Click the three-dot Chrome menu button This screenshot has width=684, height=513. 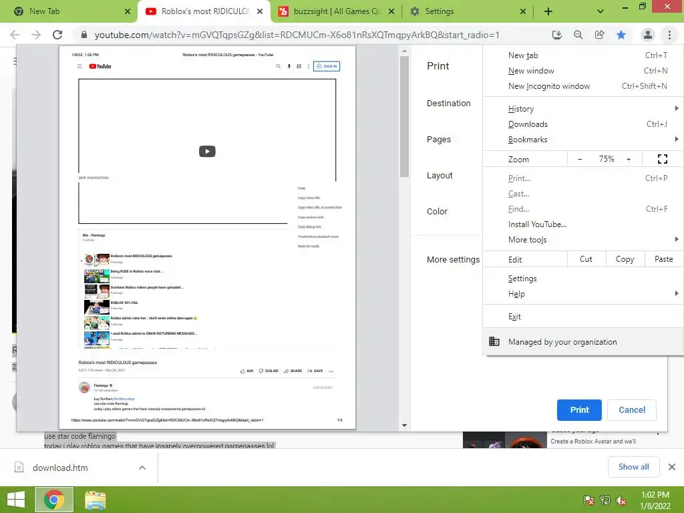(x=669, y=35)
